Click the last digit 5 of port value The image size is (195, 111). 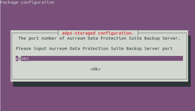(27, 59)
